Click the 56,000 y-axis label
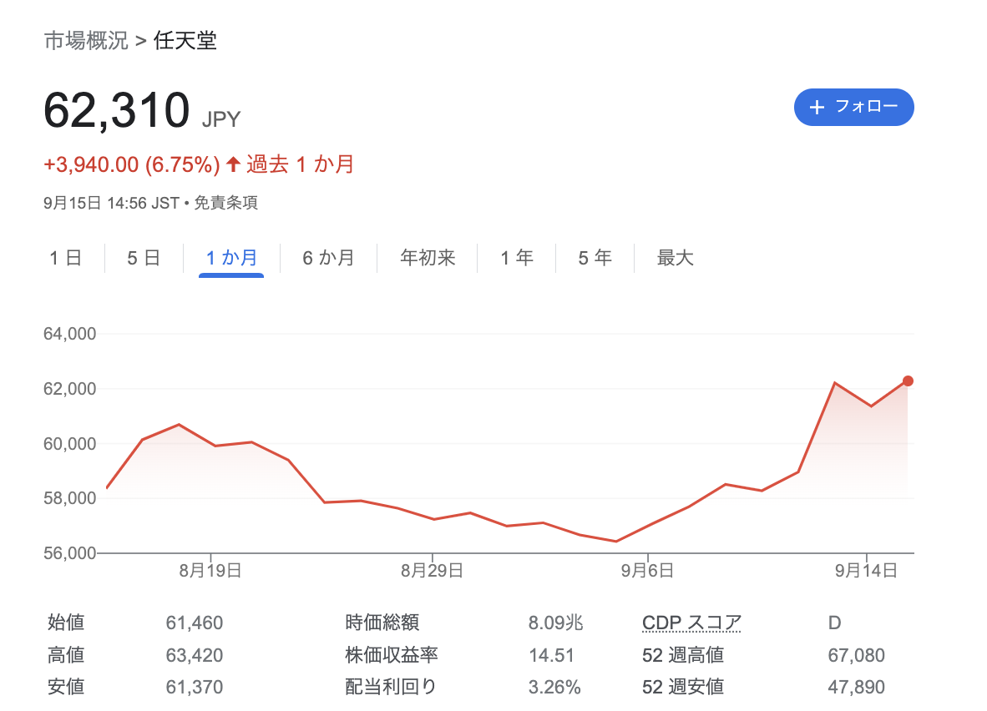This screenshot has width=987, height=711. (70, 553)
